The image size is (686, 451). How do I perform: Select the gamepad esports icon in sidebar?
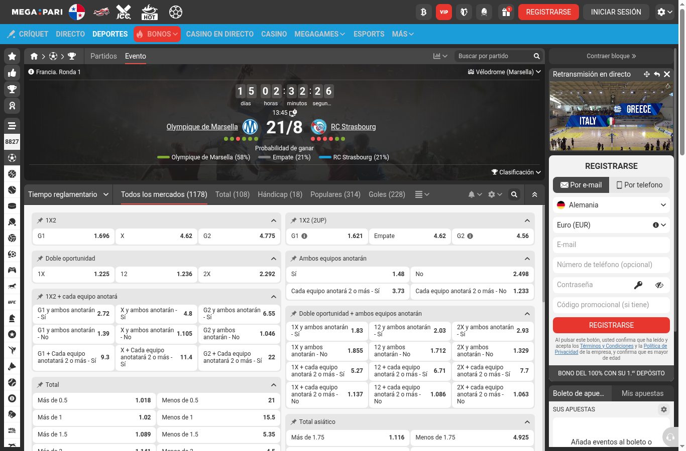click(12, 270)
